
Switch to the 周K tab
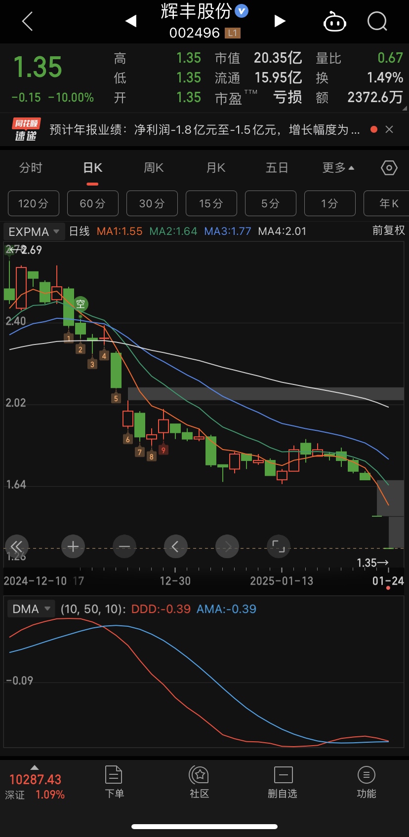(x=154, y=168)
